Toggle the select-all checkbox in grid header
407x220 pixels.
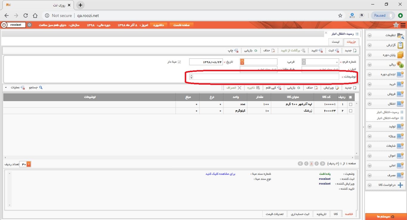coord(350,97)
